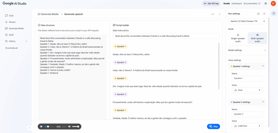Viewport: 278px width, 133px height.
Task: Click the reset refresh icon in header
Action: click(220, 14)
